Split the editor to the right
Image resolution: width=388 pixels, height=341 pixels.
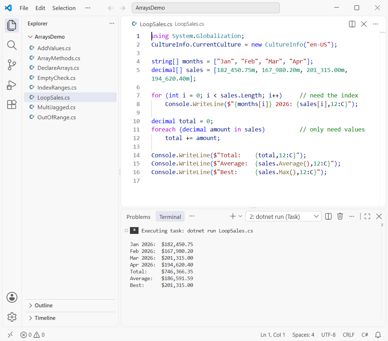click(x=352, y=24)
